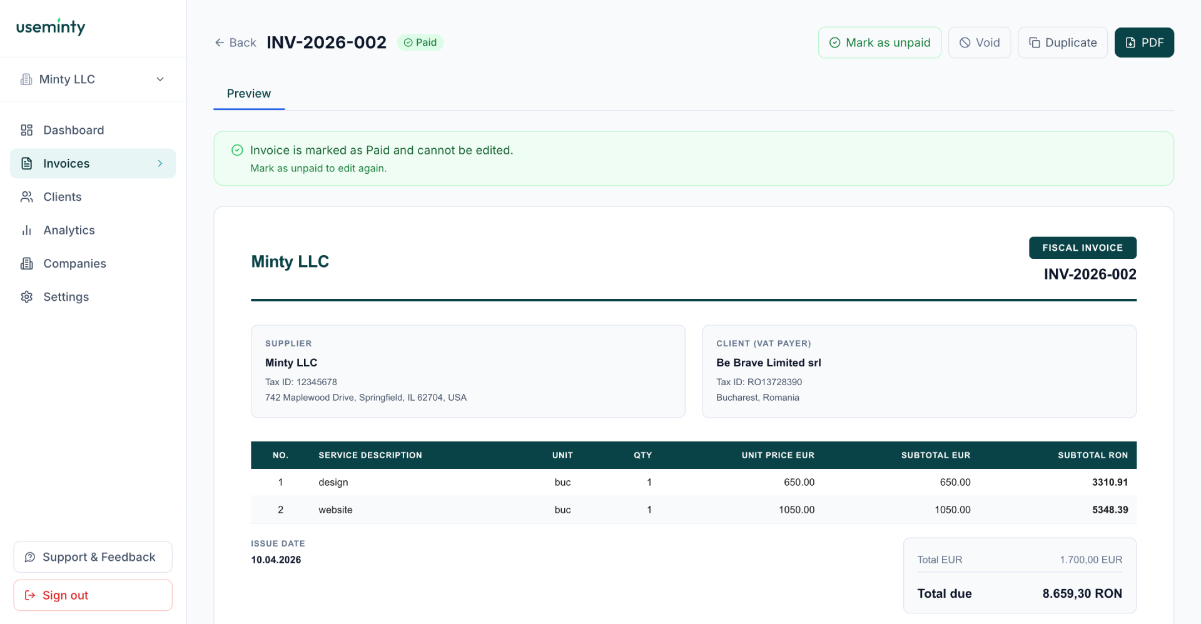1201x624 pixels.
Task: Click the Companies building icon
Action: pyautogui.click(x=26, y=263)
